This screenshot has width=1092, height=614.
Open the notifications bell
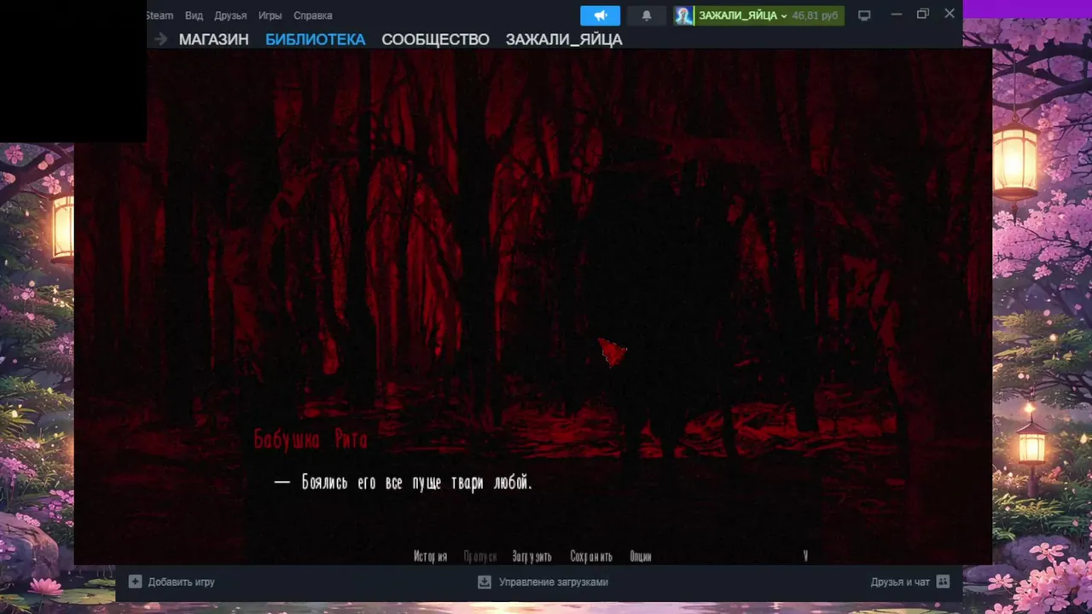click(x=647, y=15)
